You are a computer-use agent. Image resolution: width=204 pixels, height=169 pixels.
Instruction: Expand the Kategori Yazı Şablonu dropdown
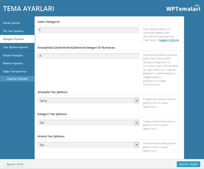click(89, 122)
